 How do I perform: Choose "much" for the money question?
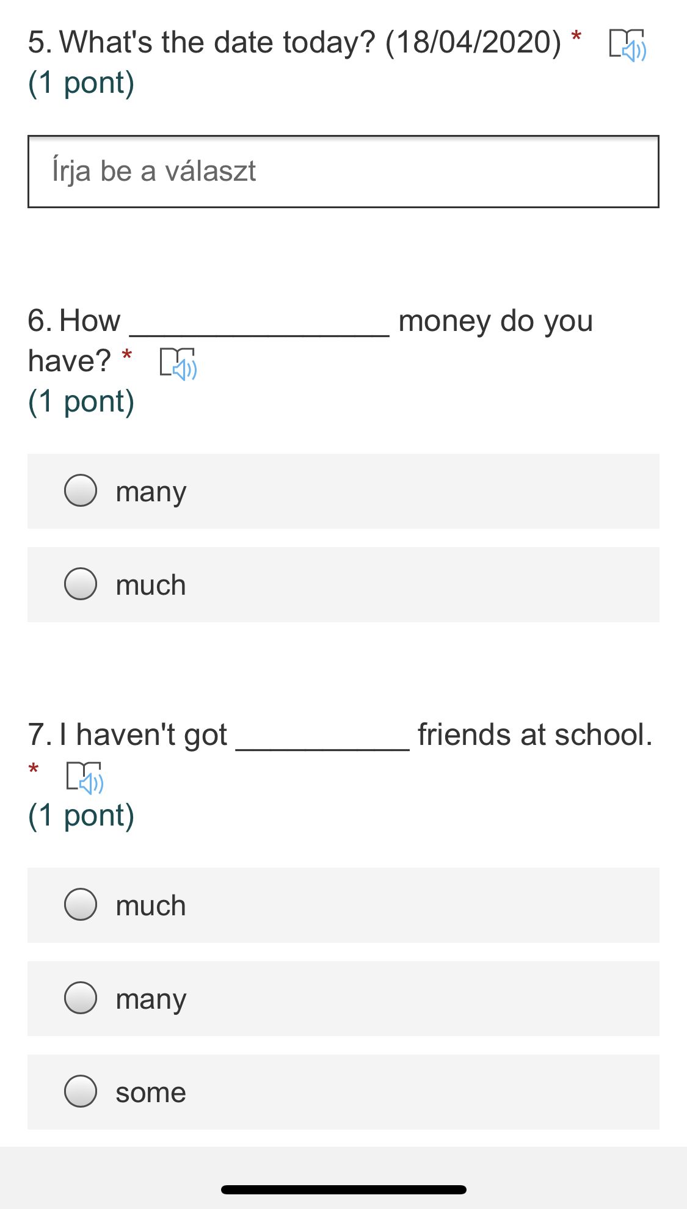[x=81, y=584]
